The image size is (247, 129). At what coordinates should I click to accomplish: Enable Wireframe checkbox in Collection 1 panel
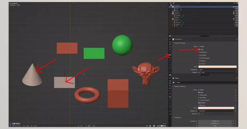coord(199,52)
